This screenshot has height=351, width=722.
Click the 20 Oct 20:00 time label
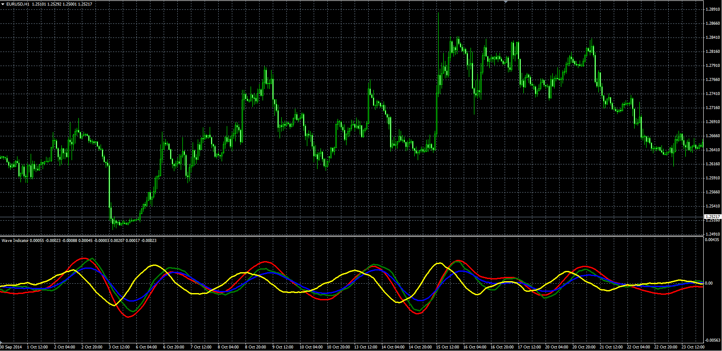[584, 347]
